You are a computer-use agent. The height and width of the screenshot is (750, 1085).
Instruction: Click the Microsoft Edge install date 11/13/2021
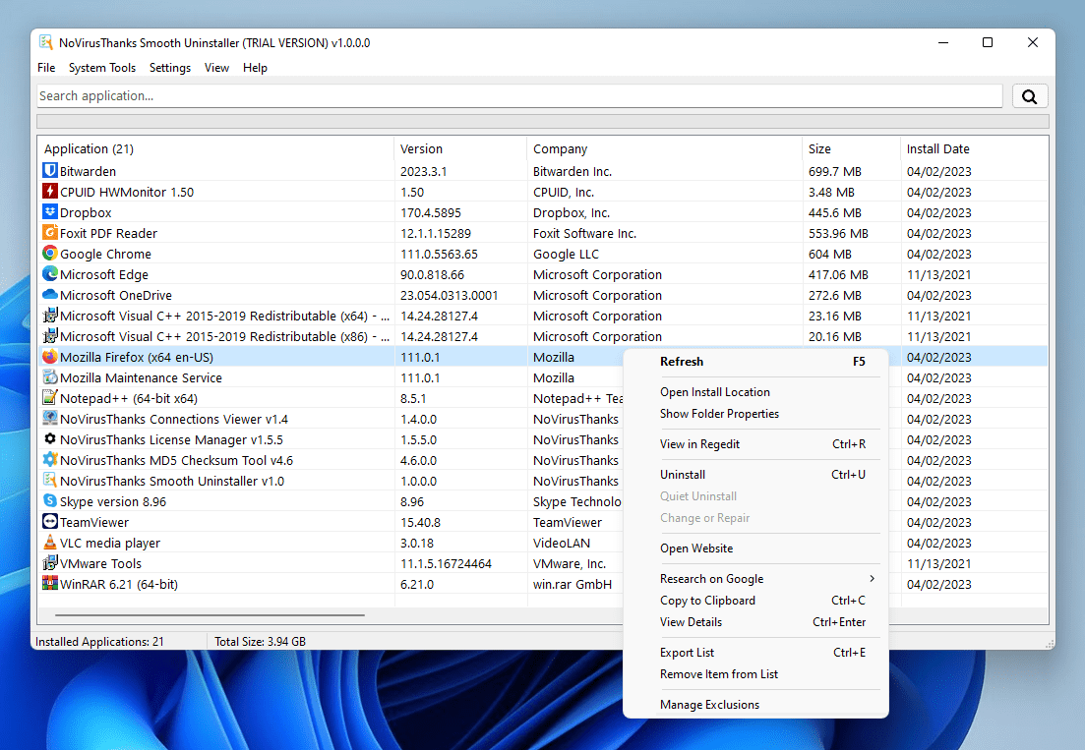[x=939, y=274]
